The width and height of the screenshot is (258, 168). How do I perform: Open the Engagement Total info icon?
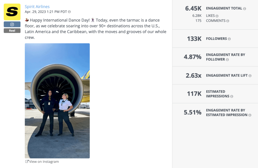tap(245, 9)
